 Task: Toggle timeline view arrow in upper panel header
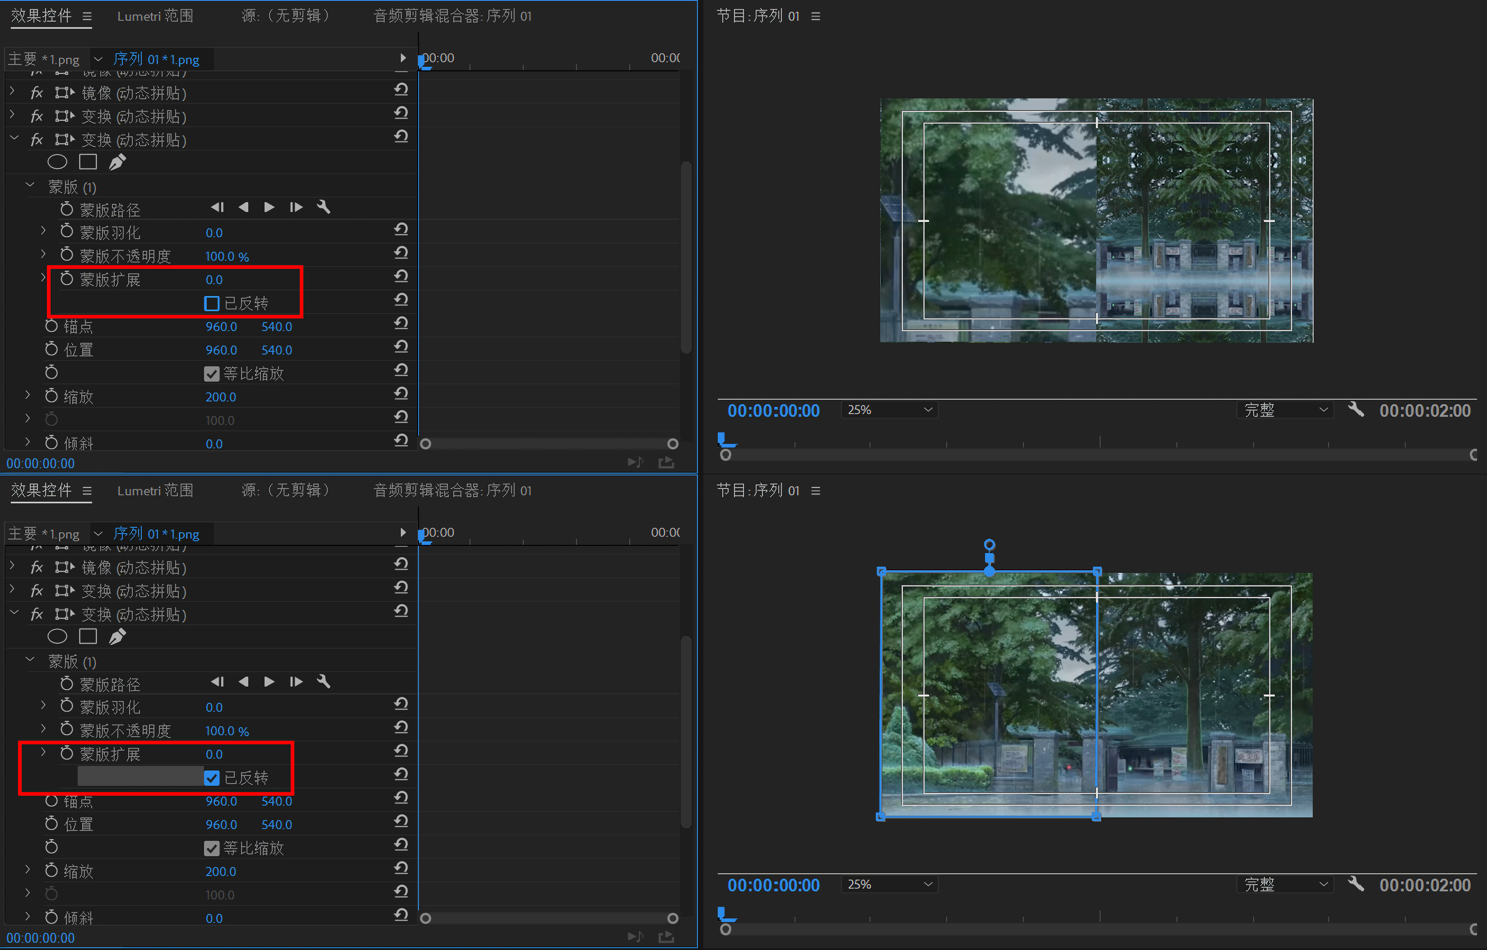(403, 58)
